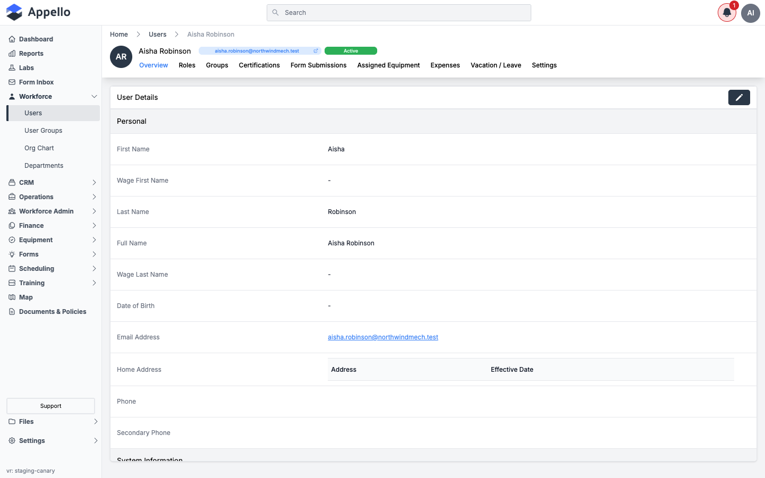Expand the Workforce Admin chevron

pyautogui.click(x=94, y=211)
